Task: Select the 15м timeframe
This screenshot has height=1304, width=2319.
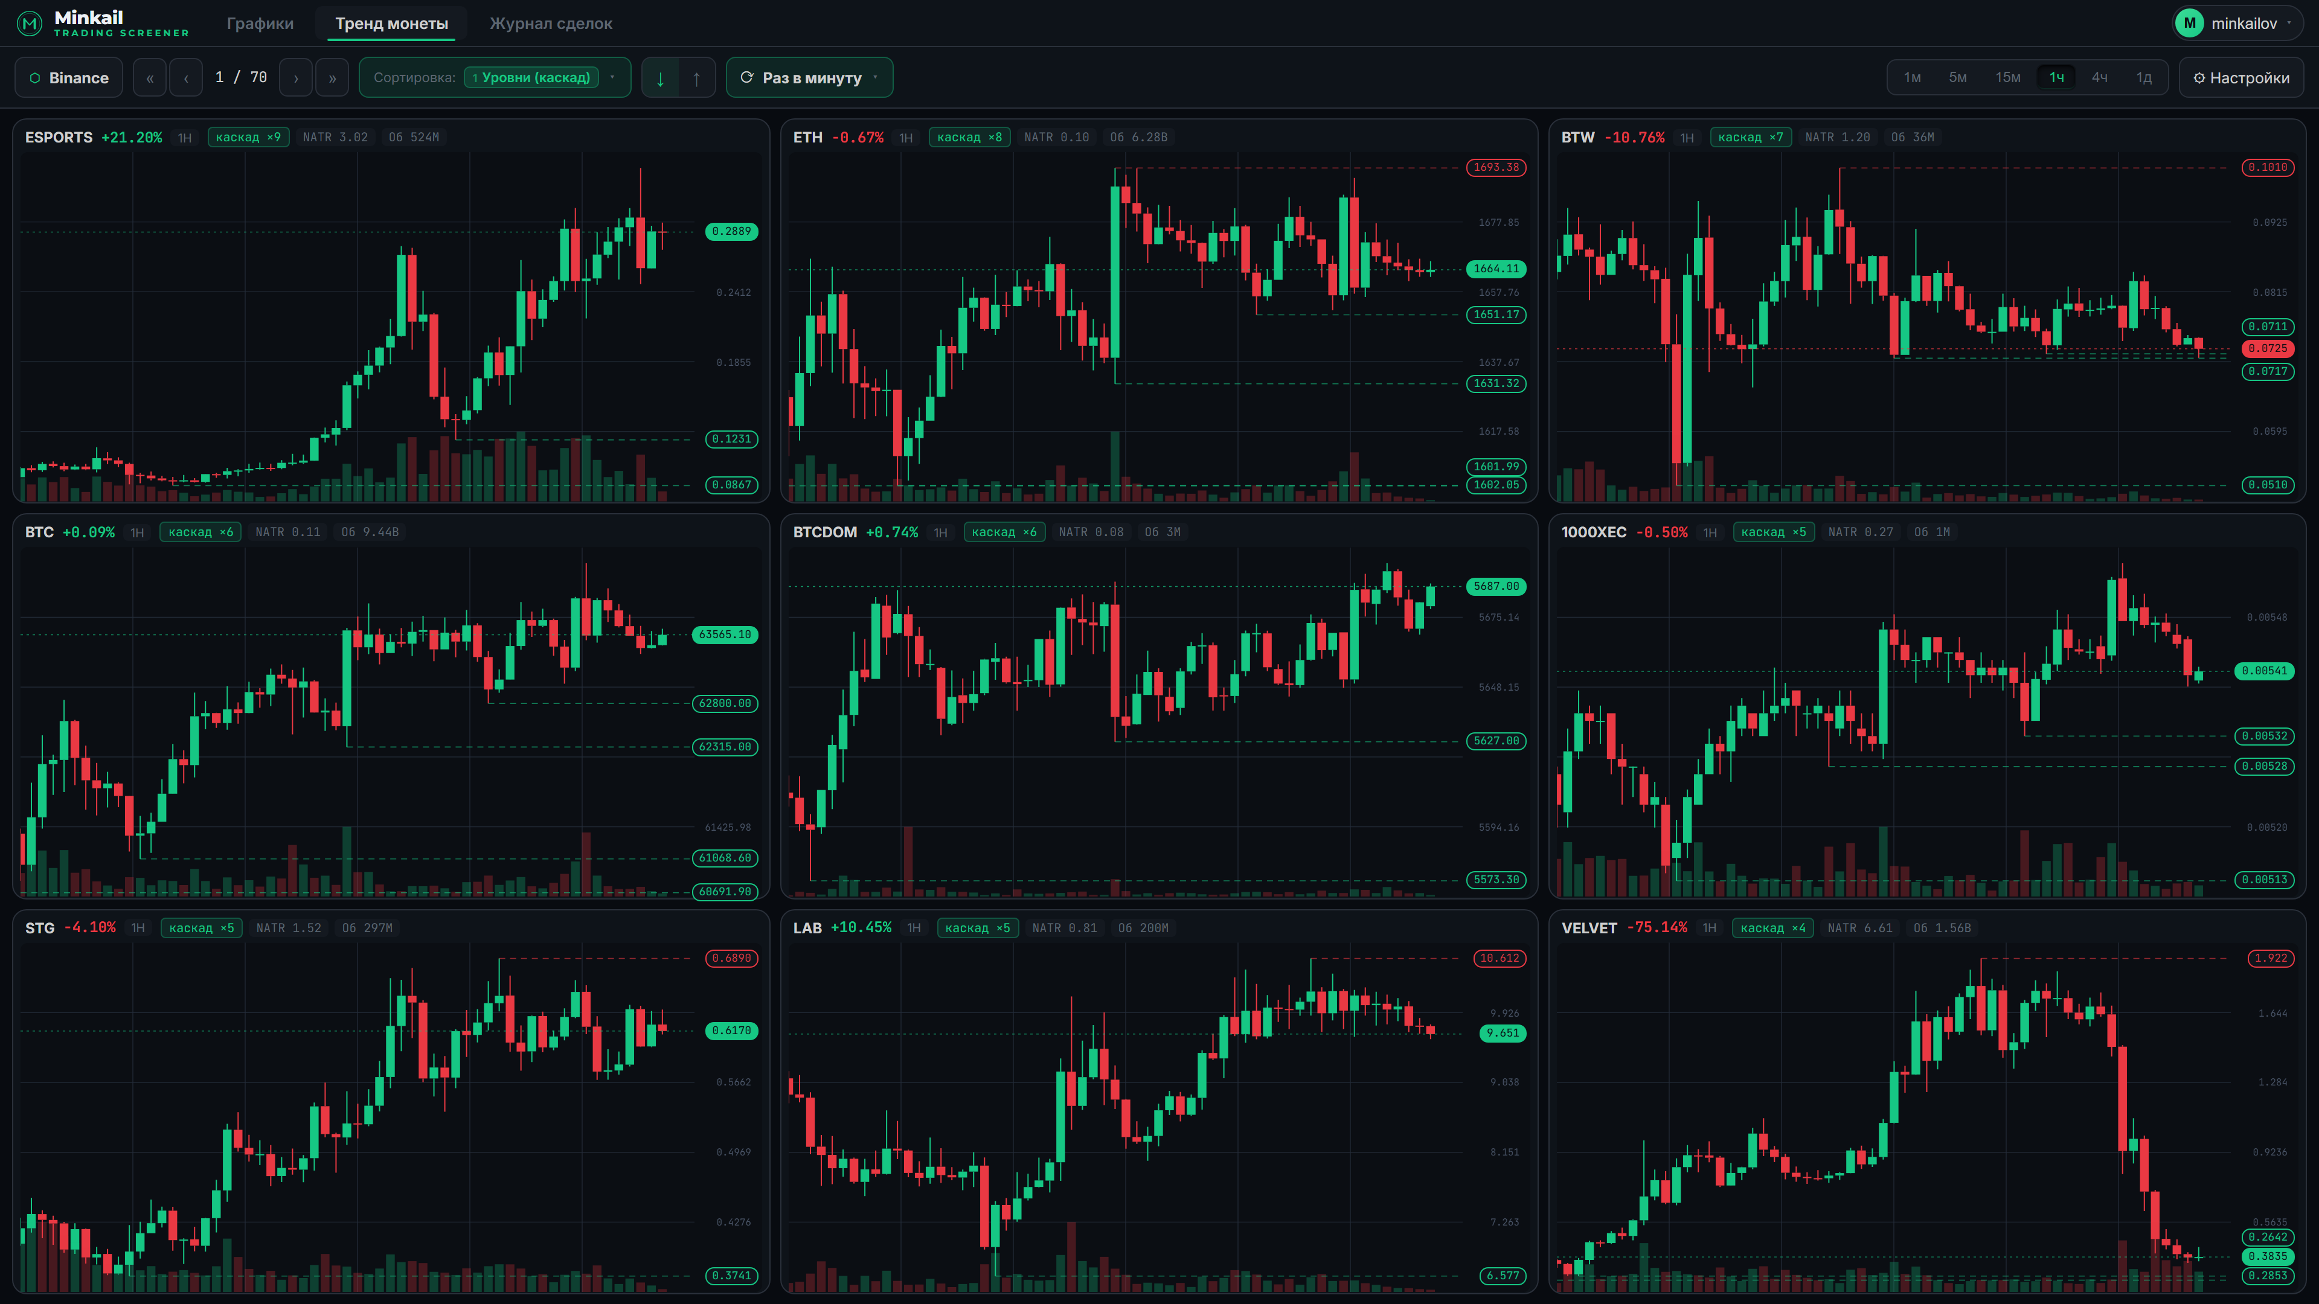Action: pos(2007,77)
